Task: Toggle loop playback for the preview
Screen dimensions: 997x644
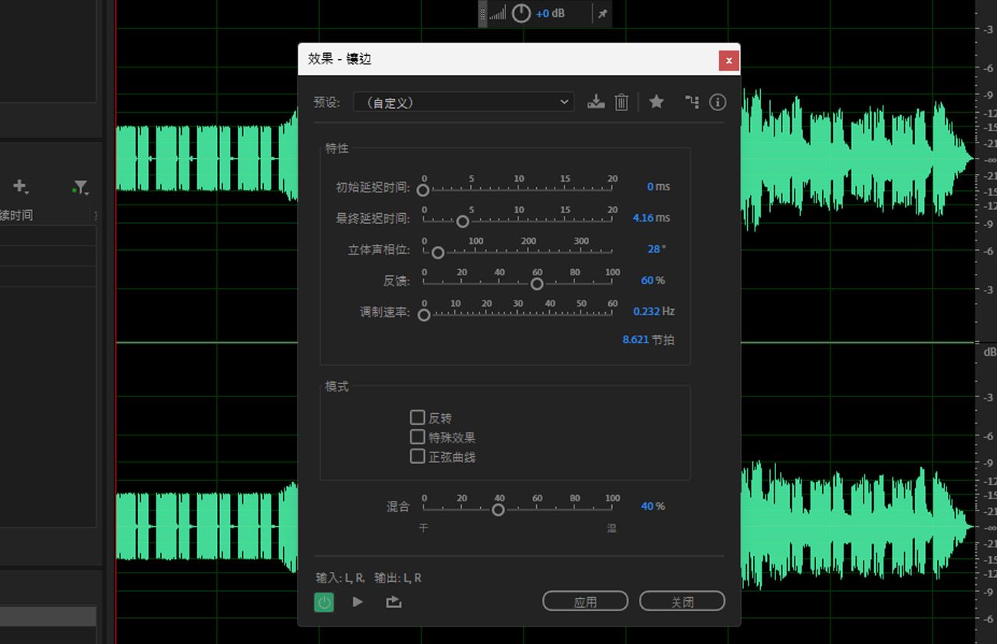Action: [x=393, y=602]
